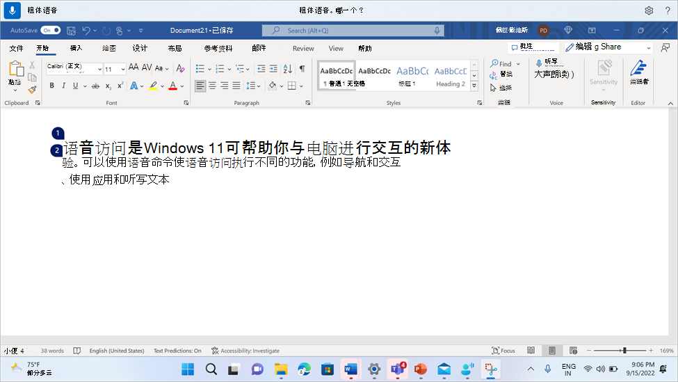Open Paragraph settings dialog launcher
This screenshot has height=382, width=678.
307,103
